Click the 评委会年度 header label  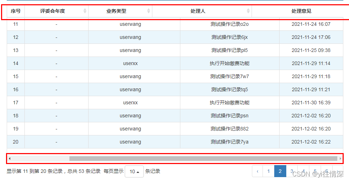click(x=52, y=11)
